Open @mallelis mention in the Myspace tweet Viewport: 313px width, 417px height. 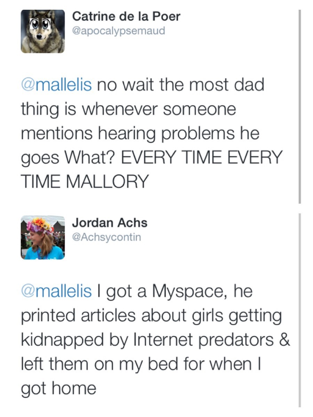57,291
